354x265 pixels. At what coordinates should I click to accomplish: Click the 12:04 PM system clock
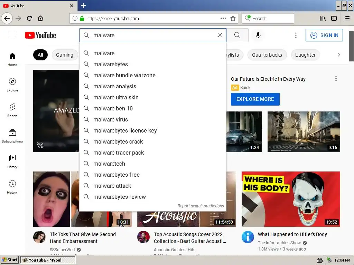(342, 260)
